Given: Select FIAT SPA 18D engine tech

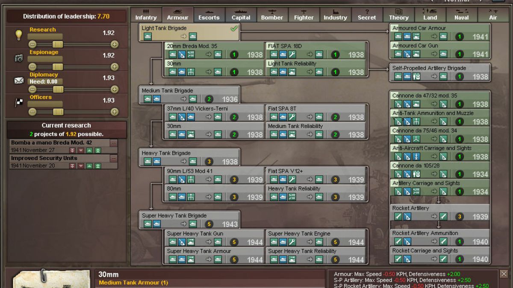Looking at the screenshot, I should click(316, 50).
